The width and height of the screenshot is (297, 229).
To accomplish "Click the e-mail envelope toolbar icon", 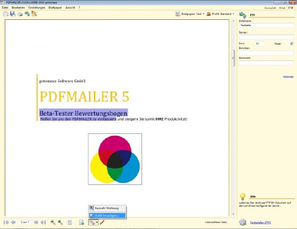I will point(5,14).
